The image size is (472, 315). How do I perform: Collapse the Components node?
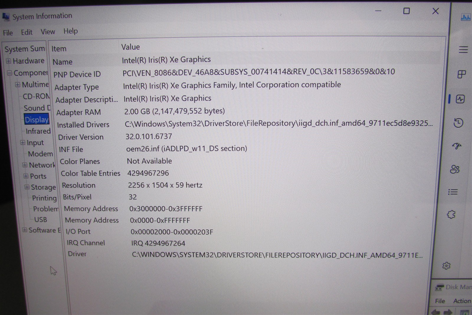[10, 73]
